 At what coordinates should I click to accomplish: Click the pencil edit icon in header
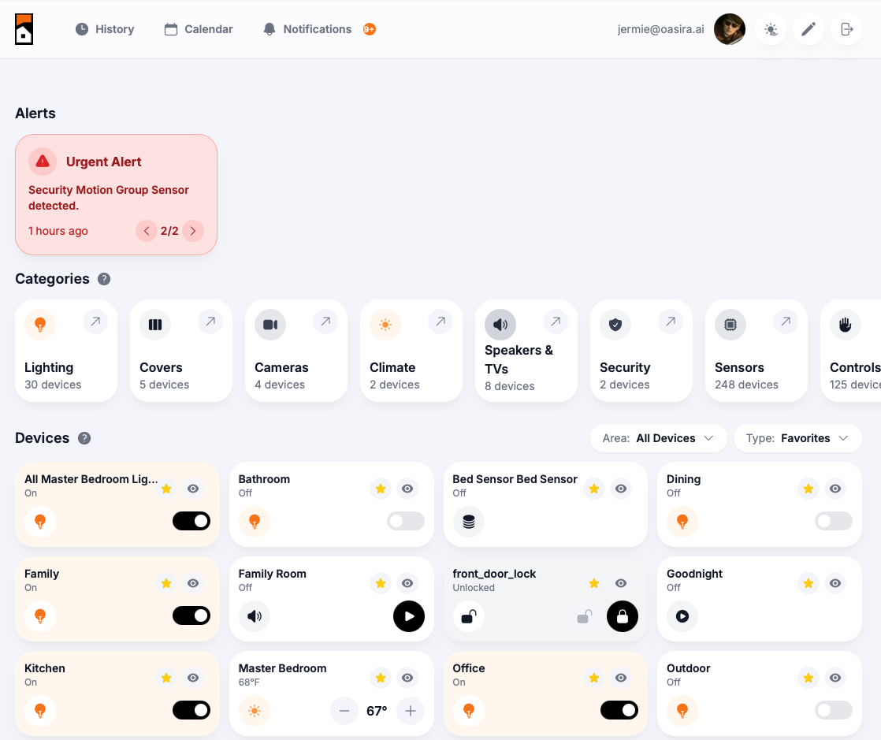coord(808,29)
